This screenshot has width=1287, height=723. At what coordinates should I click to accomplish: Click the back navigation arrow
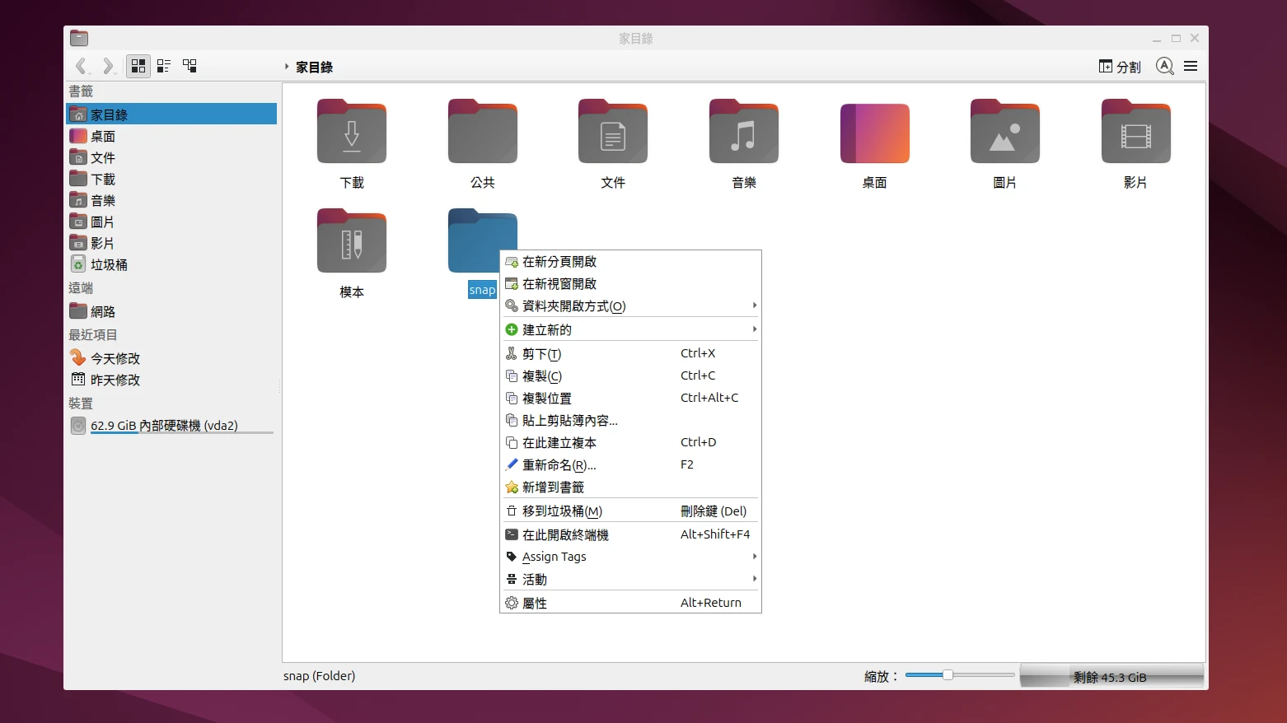pos(81,66)
